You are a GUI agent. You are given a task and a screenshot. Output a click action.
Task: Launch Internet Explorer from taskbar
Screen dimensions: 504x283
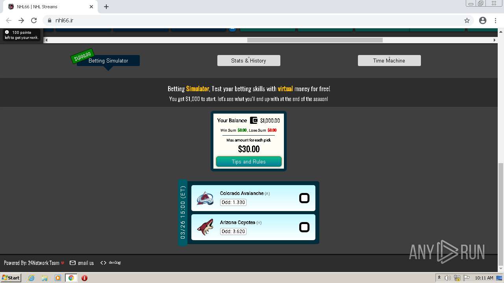[31, 278]
